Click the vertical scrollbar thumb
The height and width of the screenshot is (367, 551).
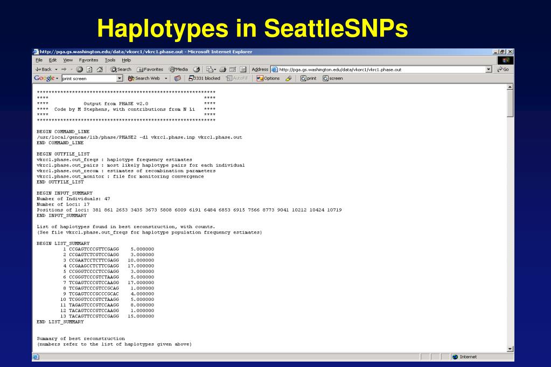pos(510,103)
